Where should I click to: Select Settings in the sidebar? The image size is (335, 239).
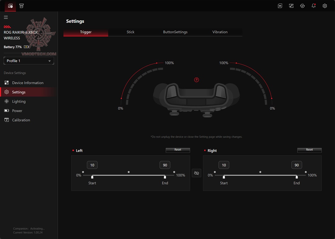point(29,92)
